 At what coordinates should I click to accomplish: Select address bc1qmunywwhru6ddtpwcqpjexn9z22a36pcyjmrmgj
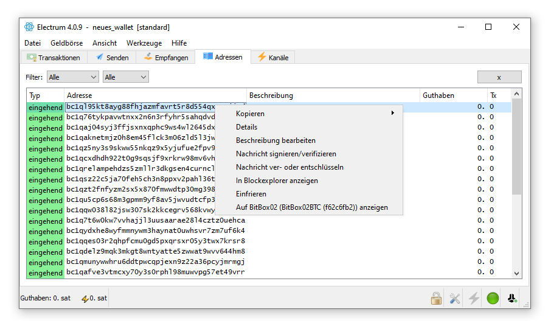(156, 262)
